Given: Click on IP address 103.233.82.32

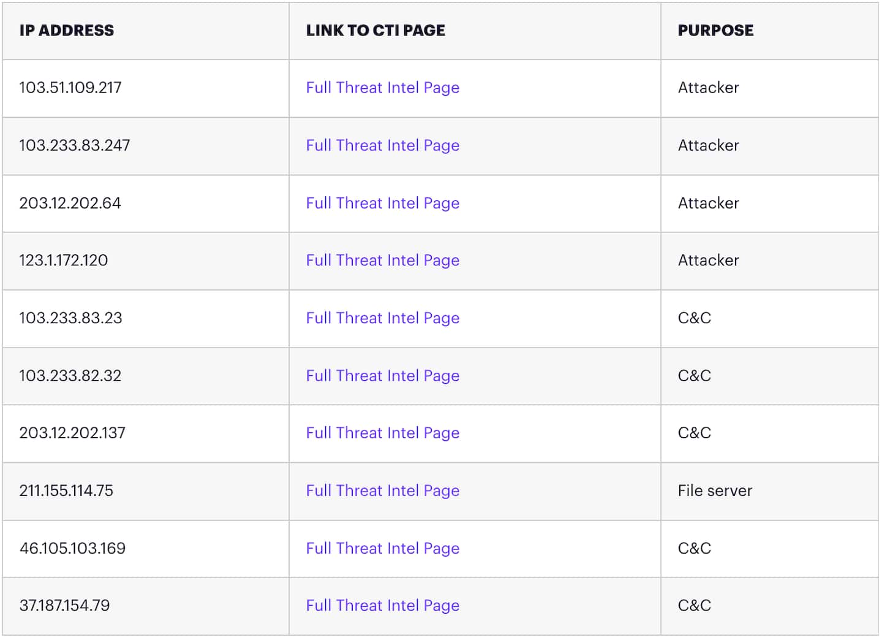Looking at the screenshot, I should point(70,375).
